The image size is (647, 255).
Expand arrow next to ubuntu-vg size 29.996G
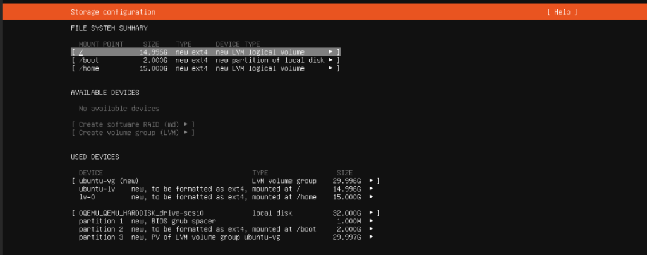tap(372, 181)
